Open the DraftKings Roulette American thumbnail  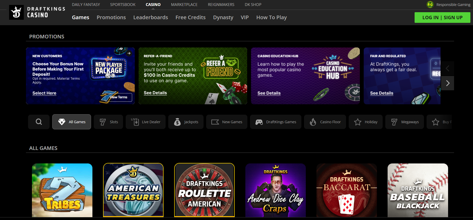coord(204,190)
